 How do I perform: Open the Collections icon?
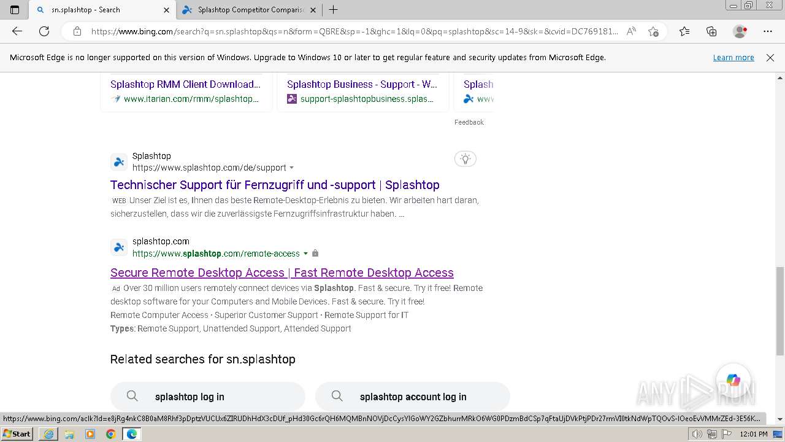pos(711,31)
